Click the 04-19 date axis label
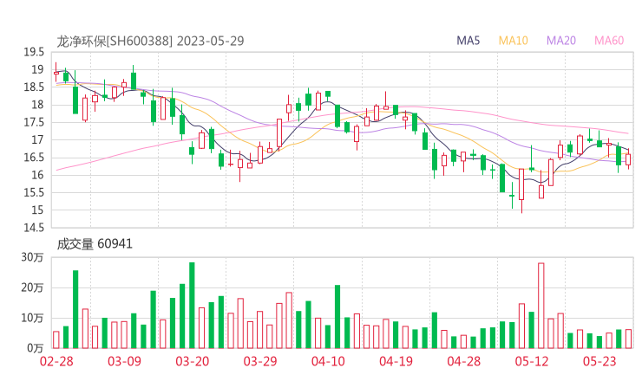This screenshot has width=642, height=381. (396, 361)
